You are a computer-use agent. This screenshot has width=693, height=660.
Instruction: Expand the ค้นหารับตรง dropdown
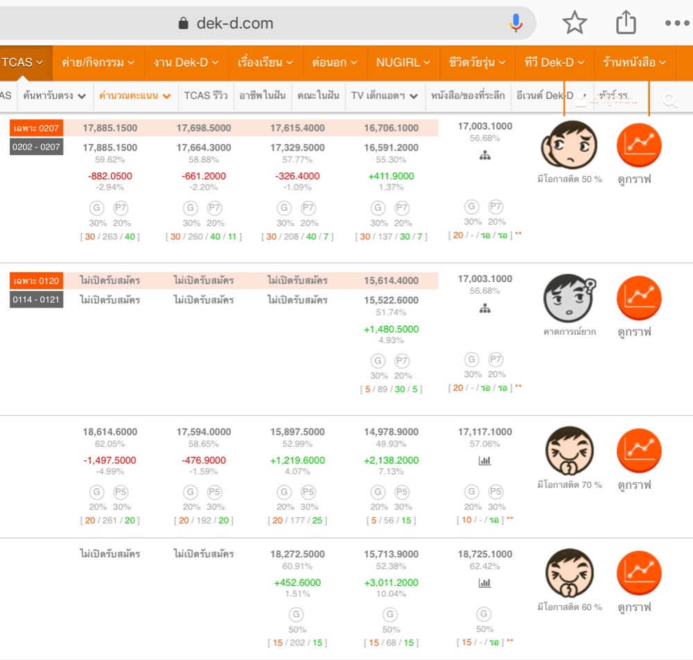[x=55, y=96]
